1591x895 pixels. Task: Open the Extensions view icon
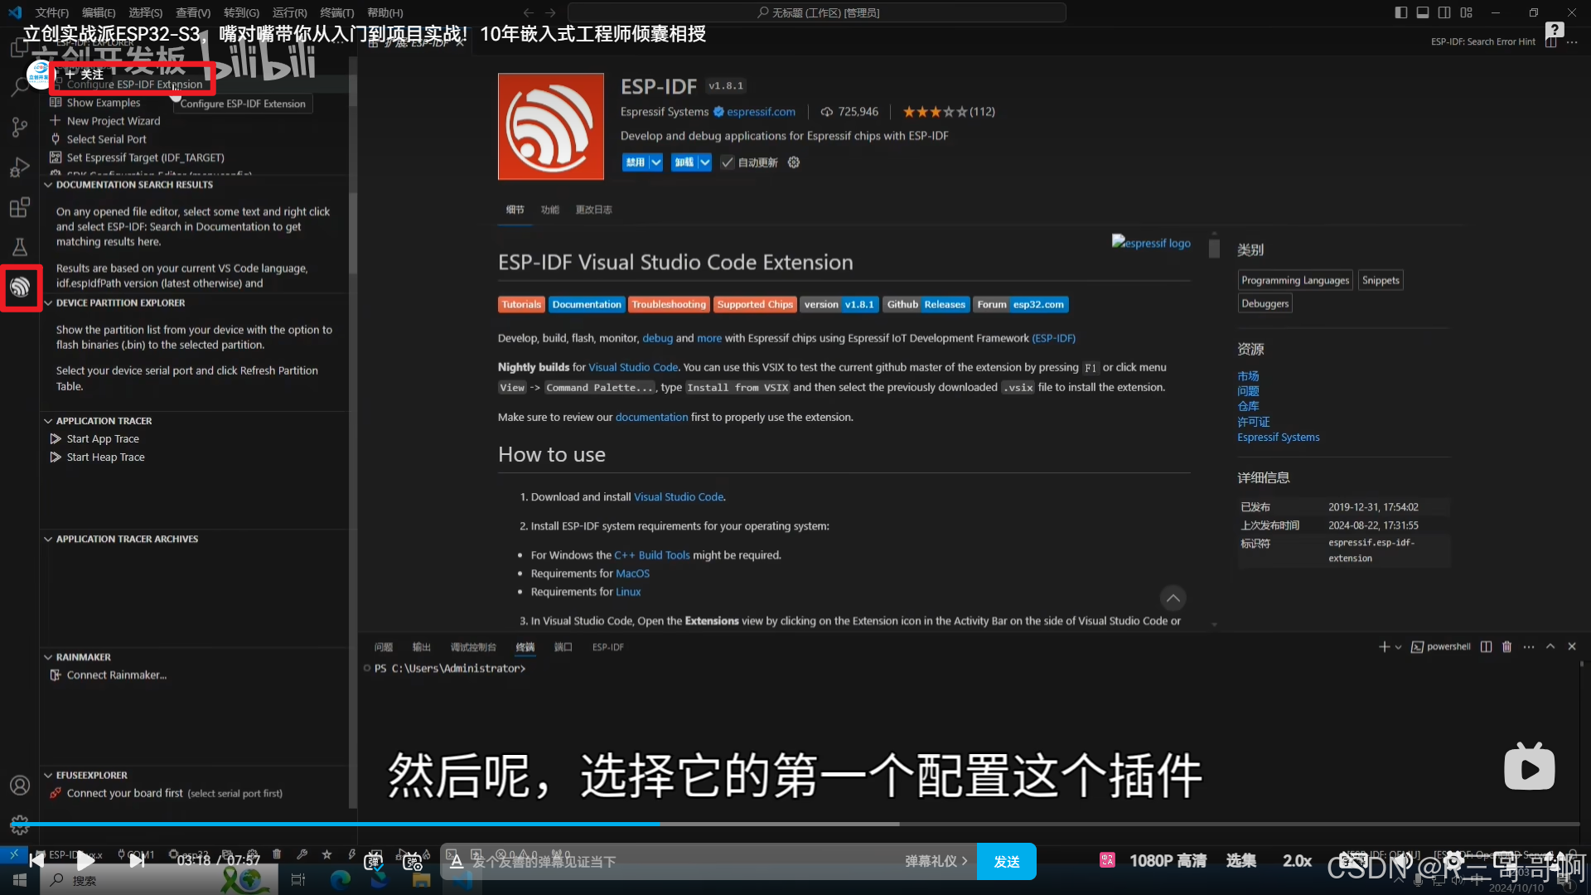[20, 207]
